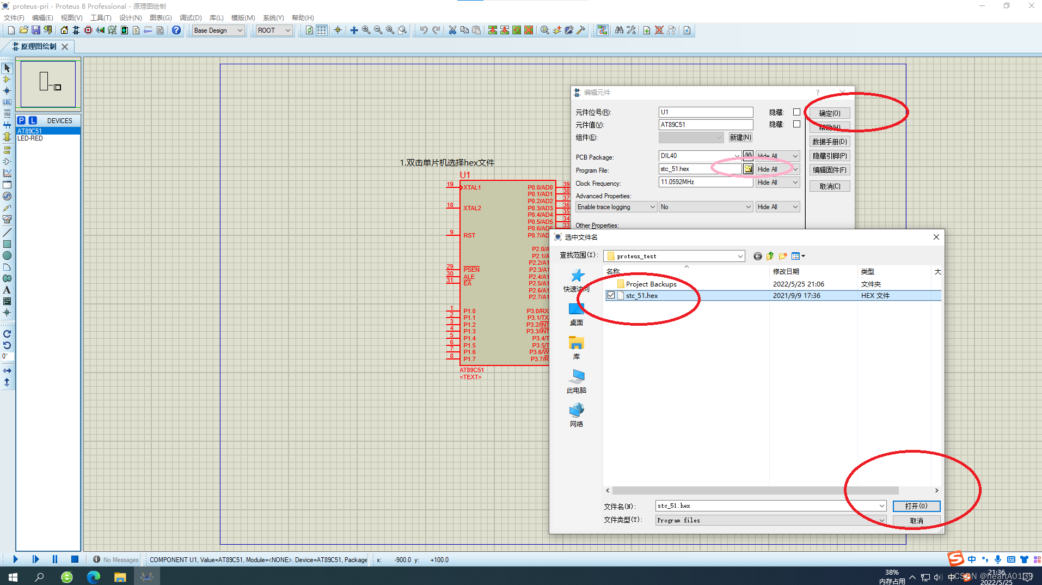Click the New Project toolbar icon
The image size is (1042, 585).
pos(11,31)
